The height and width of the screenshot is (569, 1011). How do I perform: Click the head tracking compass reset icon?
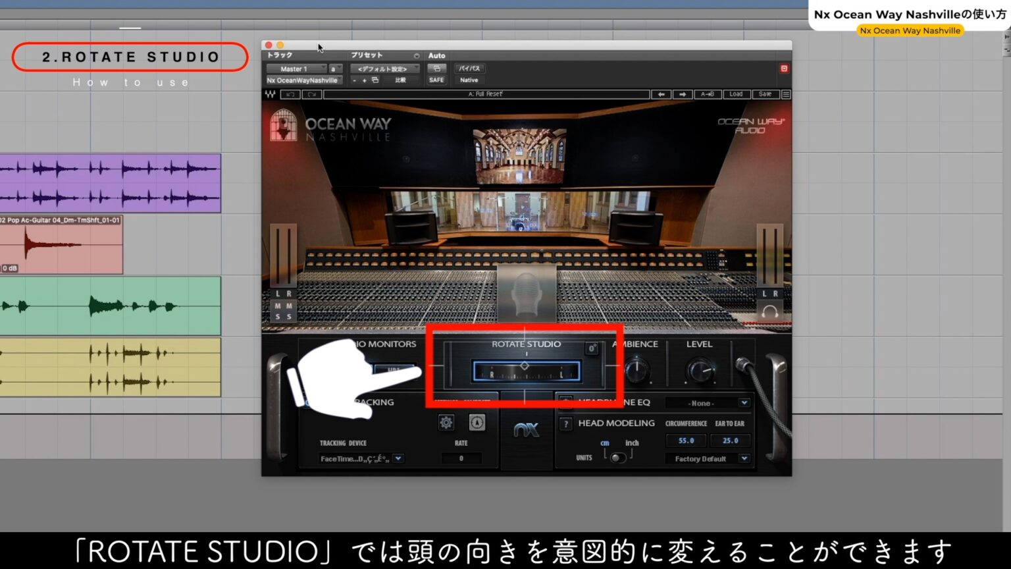[477, 422]
